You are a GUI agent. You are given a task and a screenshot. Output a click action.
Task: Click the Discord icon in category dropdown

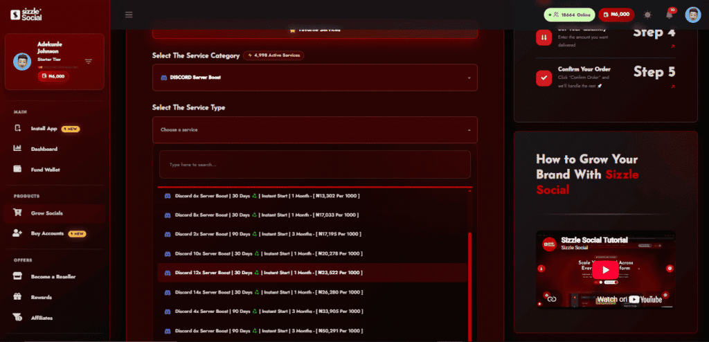(x=163, y=78)
